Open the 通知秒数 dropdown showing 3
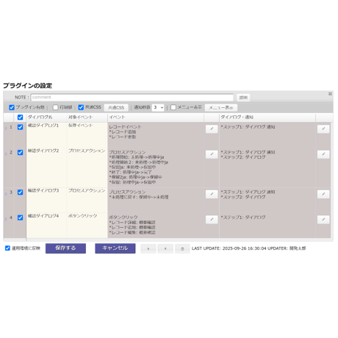Image resolution: width=338 pixels, height=338 pixels. pyautogui.click(x=158, y=107)
